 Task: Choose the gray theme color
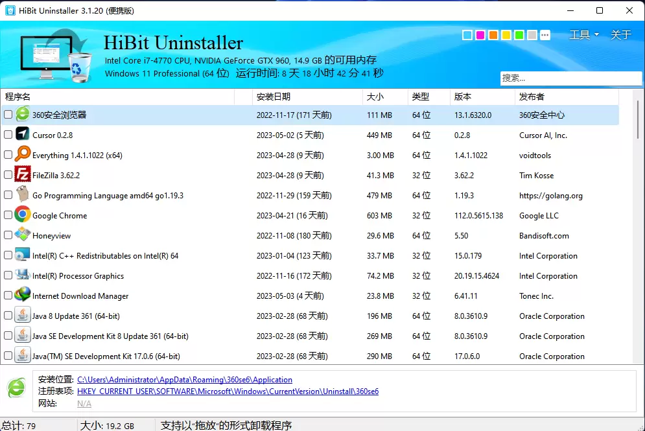pyautogui.click(x=532, y=35)
